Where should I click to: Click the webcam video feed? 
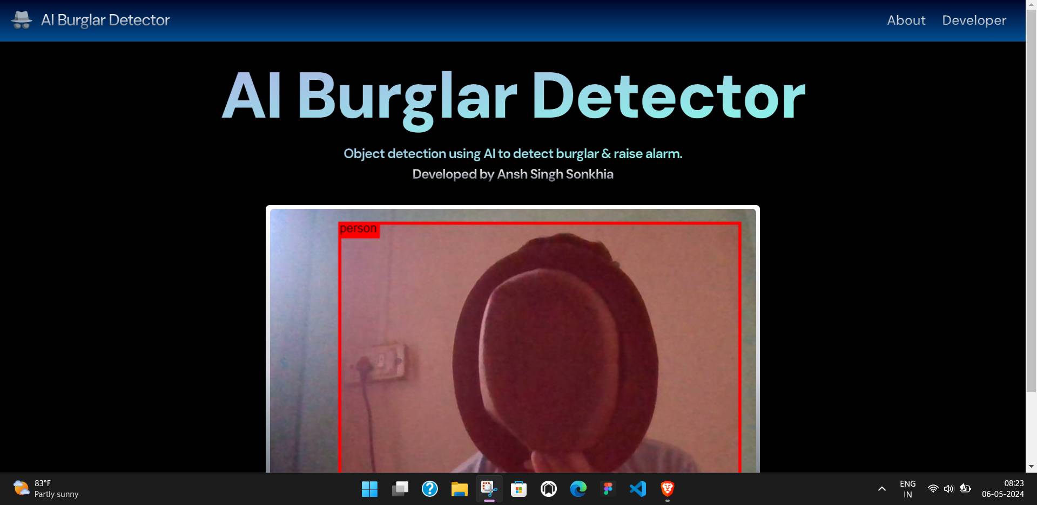pos(513,340)
